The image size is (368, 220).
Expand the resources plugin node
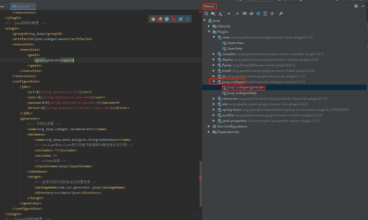(x=214, y=99)
